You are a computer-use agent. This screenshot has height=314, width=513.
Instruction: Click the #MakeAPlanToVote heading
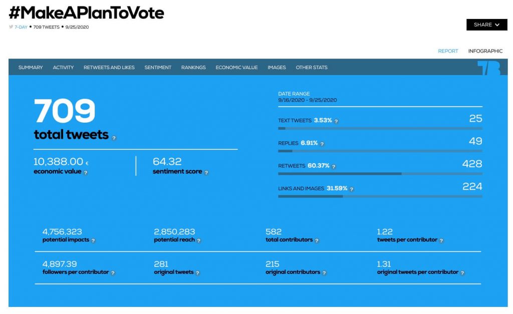(86, 13)
